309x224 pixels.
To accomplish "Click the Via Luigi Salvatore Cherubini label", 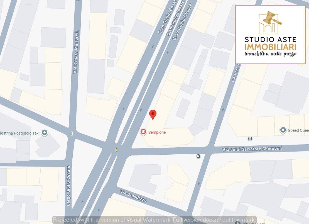I will tap(252, 149).
